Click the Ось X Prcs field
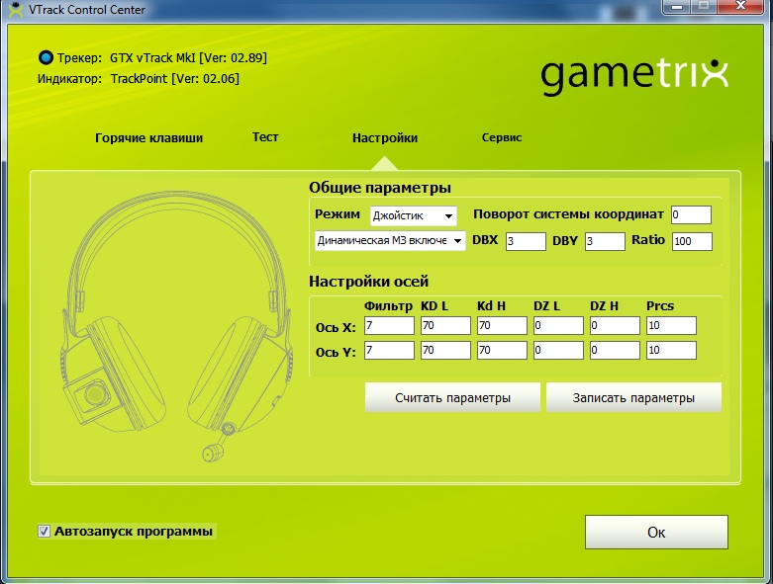Viewport: 773px width, 584px height. click(671, 326)
